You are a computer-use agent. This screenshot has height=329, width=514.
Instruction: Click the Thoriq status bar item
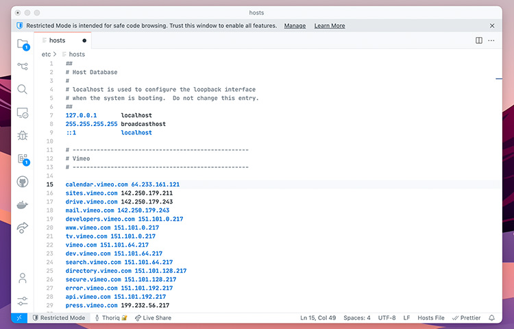[x=111, y=317]
